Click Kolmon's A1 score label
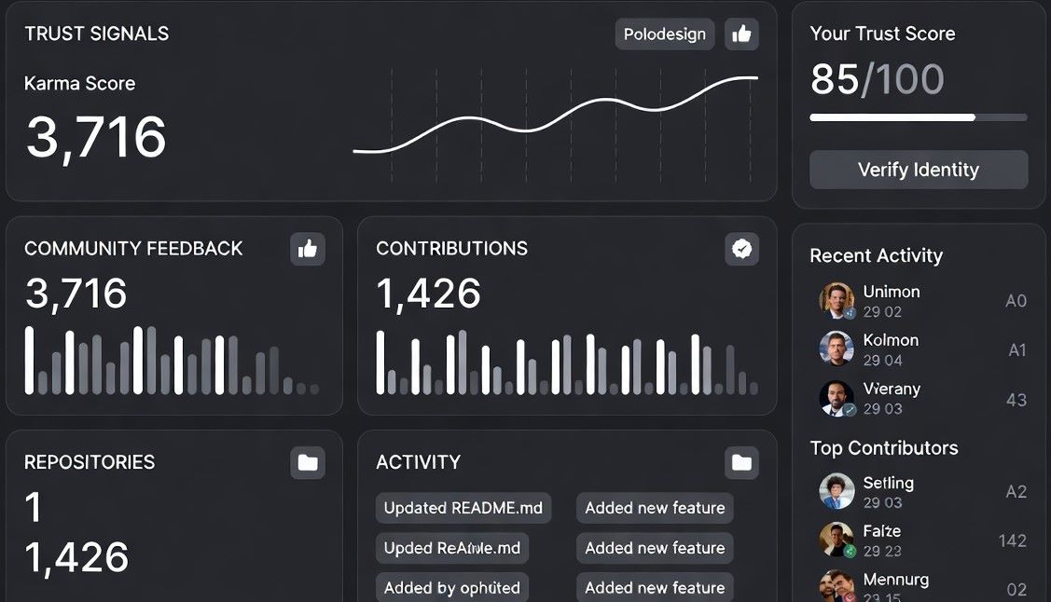The height and width of the screenshot is (602, 1051). click(x=1016, y=349)
